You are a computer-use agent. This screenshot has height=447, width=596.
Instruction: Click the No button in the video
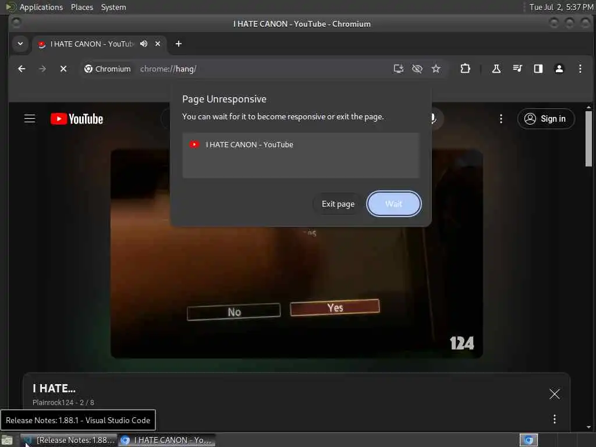point(234,312)
